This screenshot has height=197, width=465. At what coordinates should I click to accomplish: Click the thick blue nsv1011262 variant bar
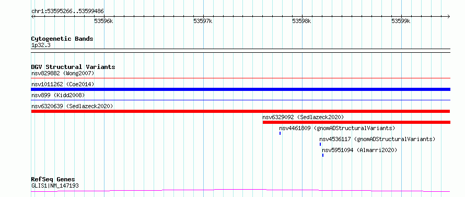click(x=240, y=89)
